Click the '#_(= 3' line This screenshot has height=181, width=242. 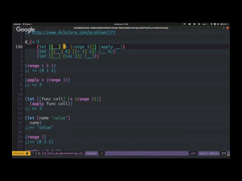32,42
